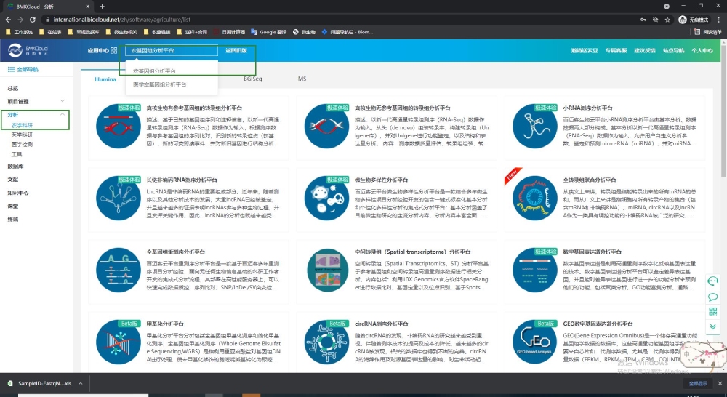
Task: Select 医学宏基因组分析平台 suggestion
Action: tap(159, 84)
